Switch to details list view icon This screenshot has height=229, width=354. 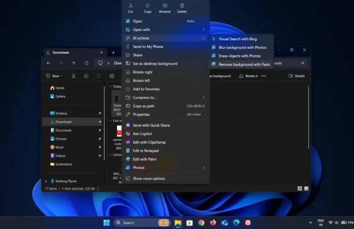pos(299,188)
